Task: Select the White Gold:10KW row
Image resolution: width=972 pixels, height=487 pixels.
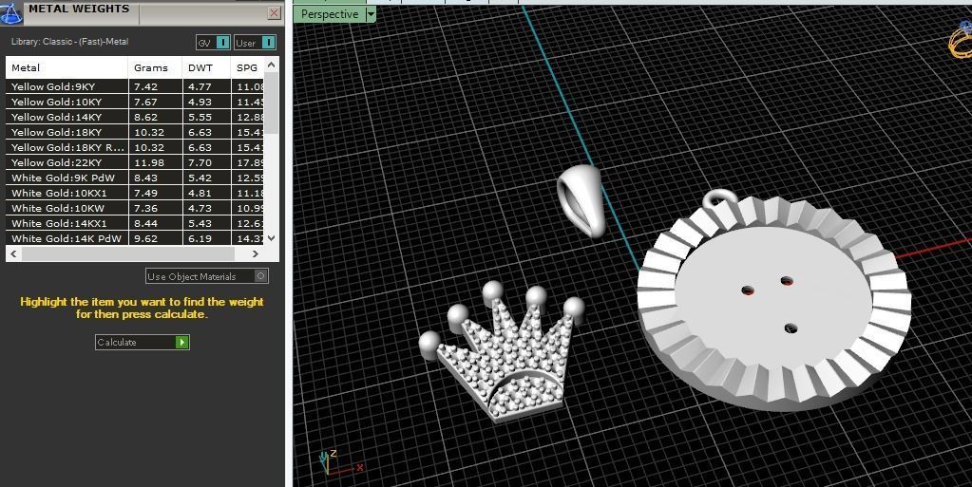Action: [135, 208]
